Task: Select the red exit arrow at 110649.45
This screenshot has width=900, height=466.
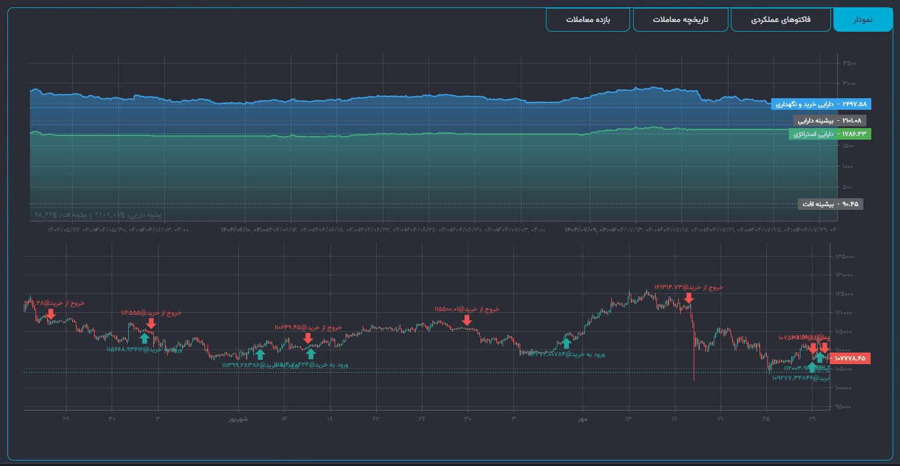Action: coord(308,338)
